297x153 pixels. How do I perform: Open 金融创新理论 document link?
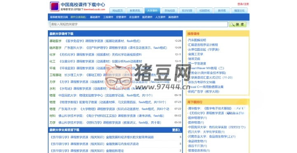pos(87,151)
